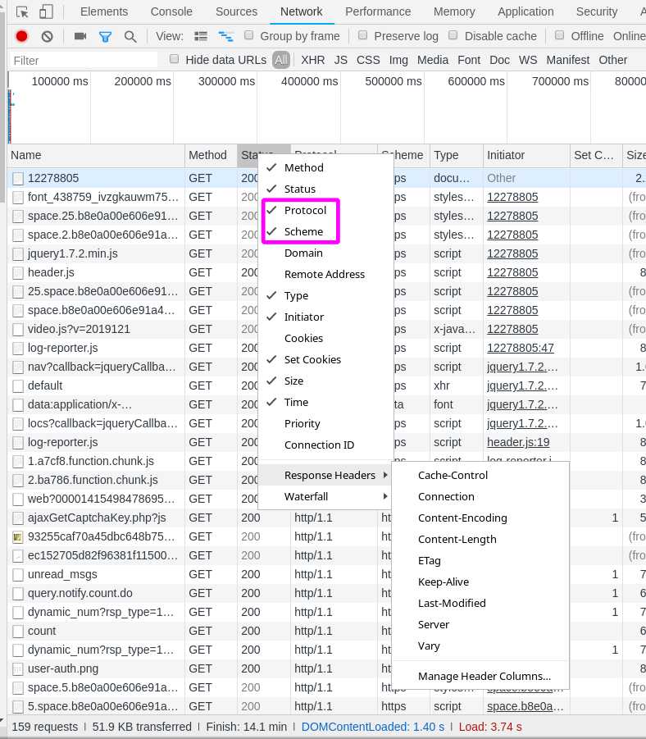Viewport: 646px width, 739px height.
Task: Open search with the magnifier icon
Action: 130,36
